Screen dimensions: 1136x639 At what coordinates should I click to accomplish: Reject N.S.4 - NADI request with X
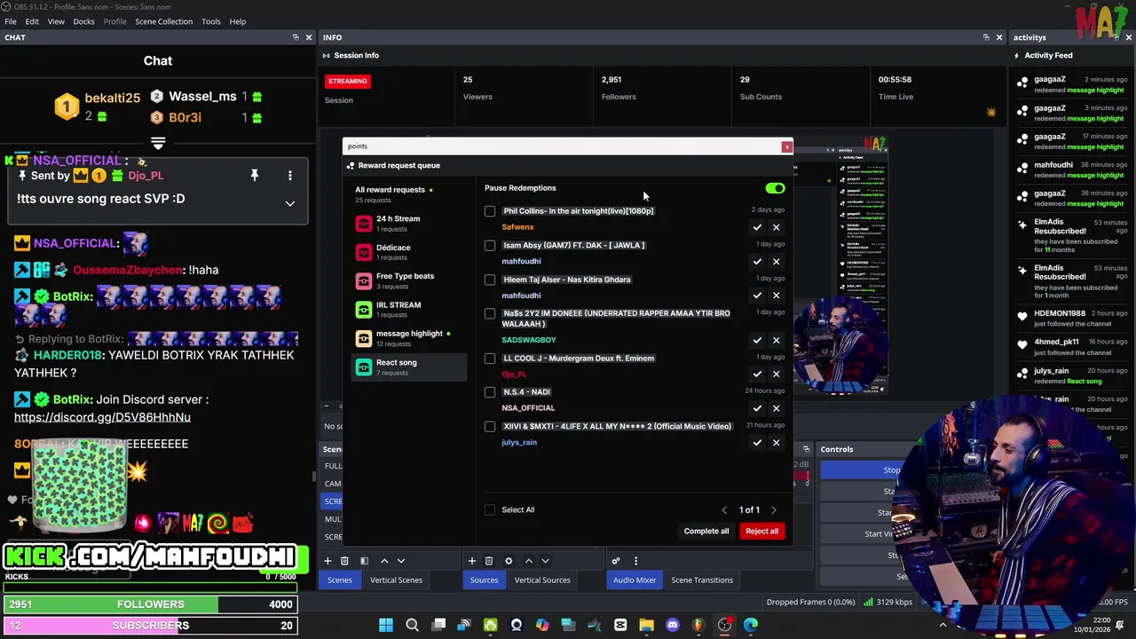[777, 408]
